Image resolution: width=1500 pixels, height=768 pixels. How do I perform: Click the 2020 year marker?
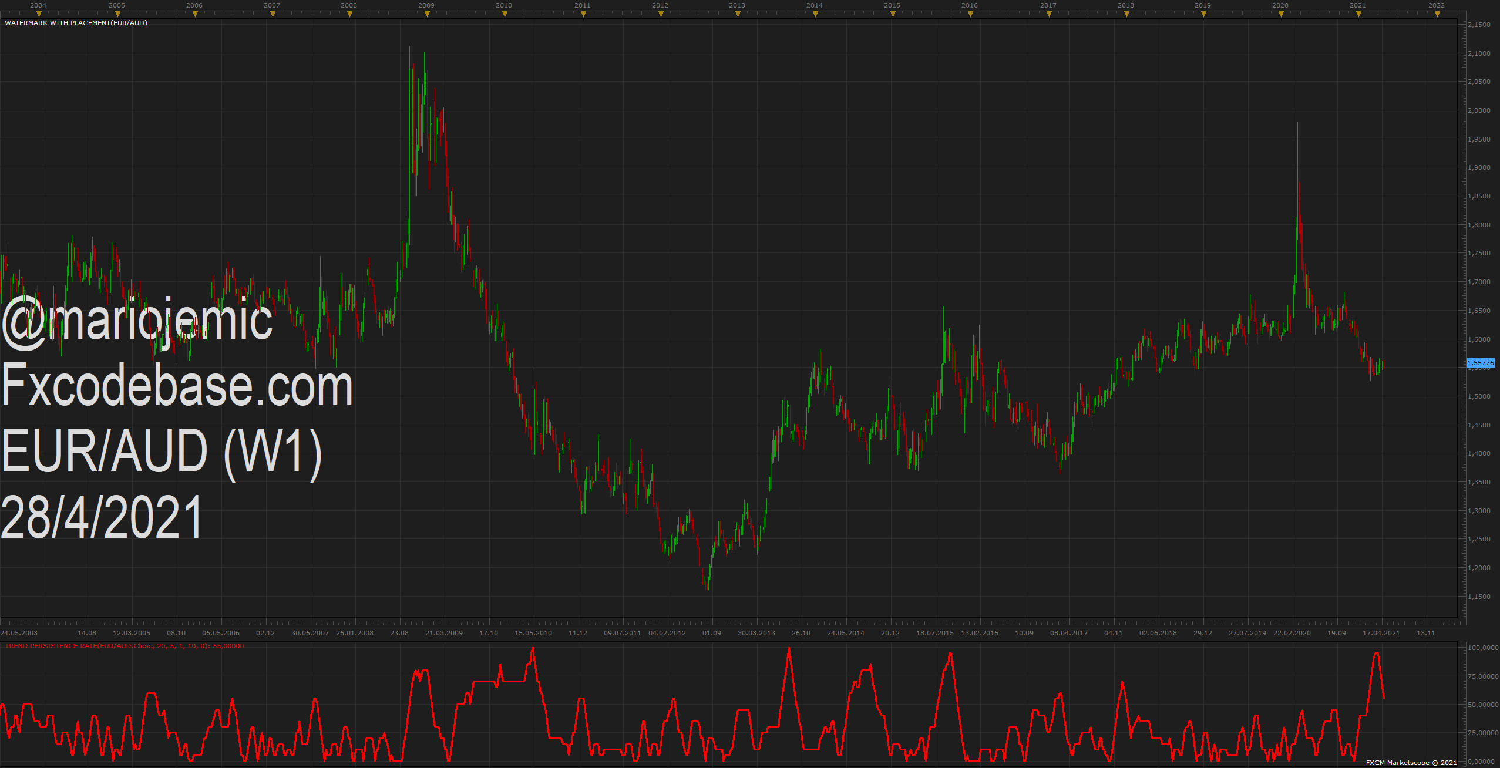tap(1280, 5)
